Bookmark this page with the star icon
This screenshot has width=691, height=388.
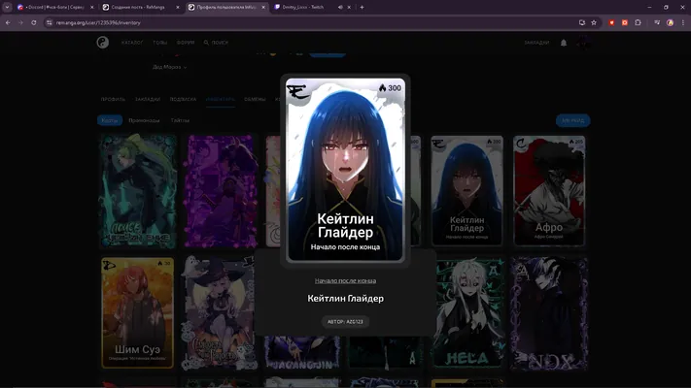(x=594, y=22)
